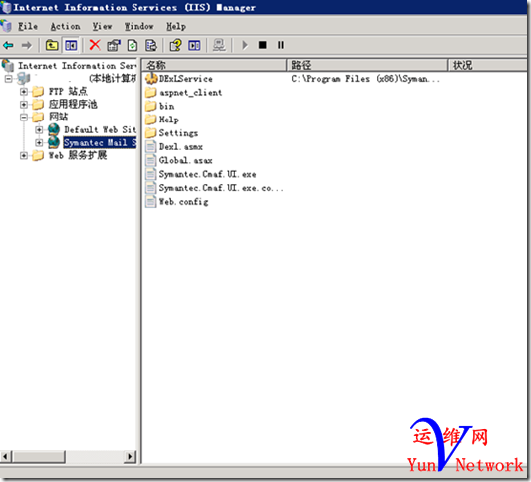Click the tree pane left scroll arrow
Screen dimensions: 531x482
[5, 457]
